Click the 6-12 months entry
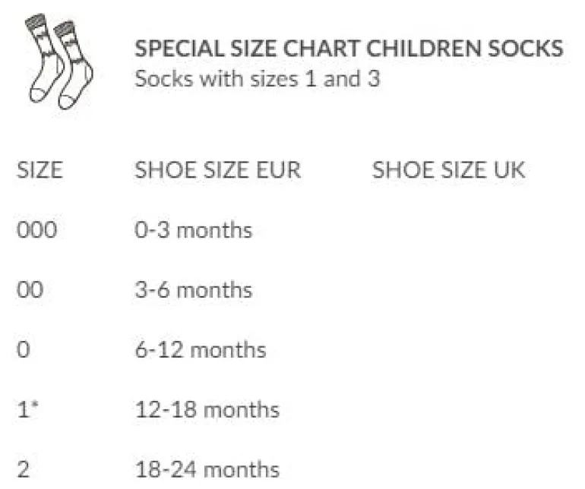 (201, 350)
